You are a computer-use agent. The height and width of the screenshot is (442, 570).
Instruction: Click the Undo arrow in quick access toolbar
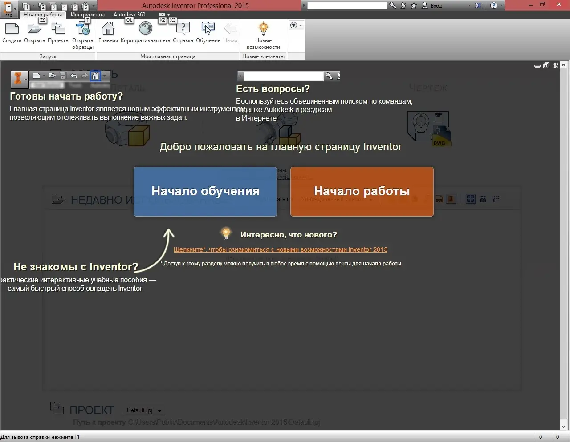click(x=74, y=76)
